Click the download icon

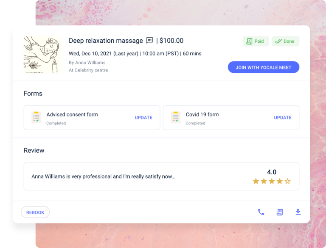point(298,212)
